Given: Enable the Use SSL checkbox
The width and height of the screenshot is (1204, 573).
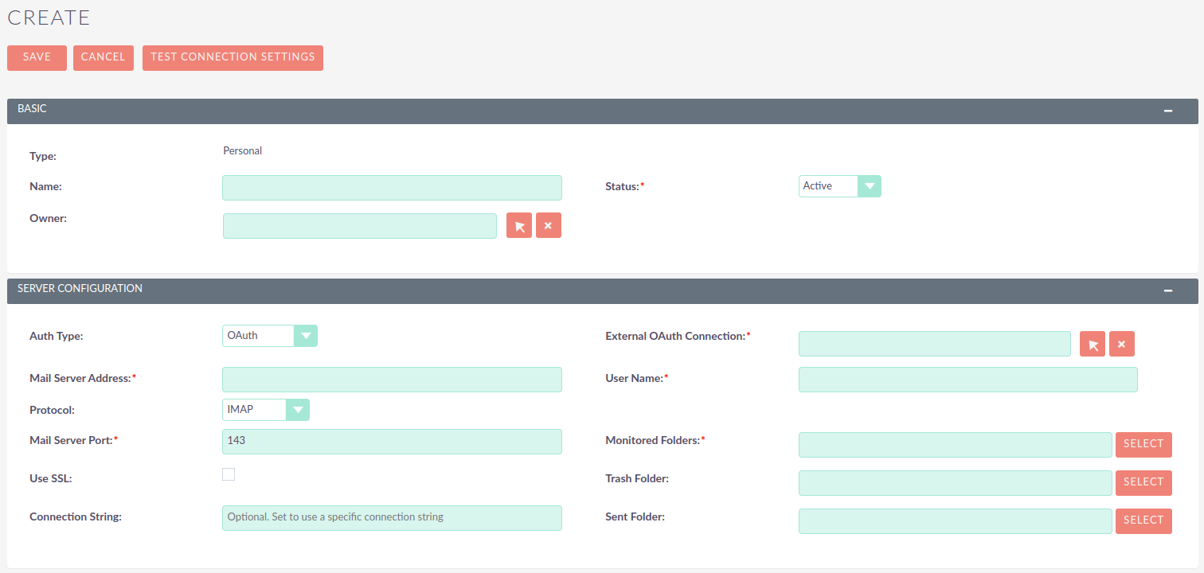Looking at the screenshot, I should [229, 474].
